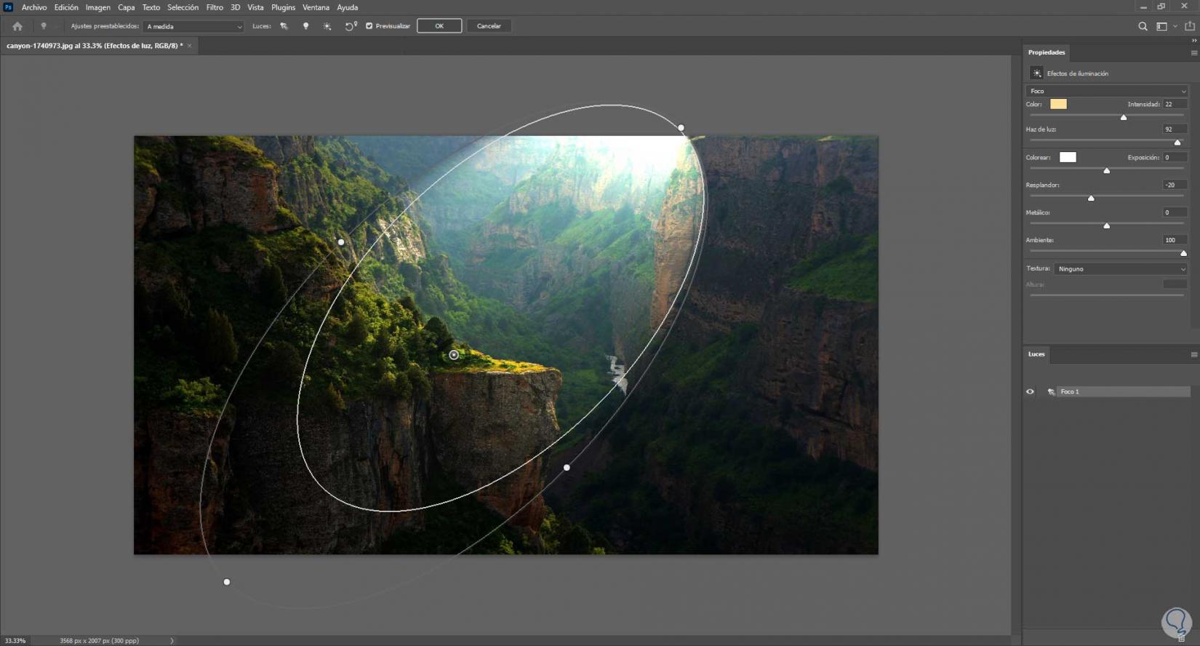Open the Filtro menu
The image size is (1200, 646).
point(215,7)
